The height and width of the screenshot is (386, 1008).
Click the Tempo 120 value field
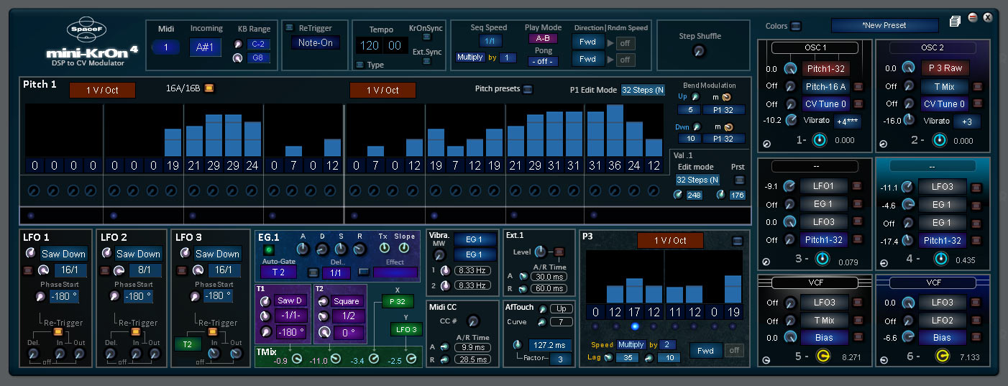[370, 45]
